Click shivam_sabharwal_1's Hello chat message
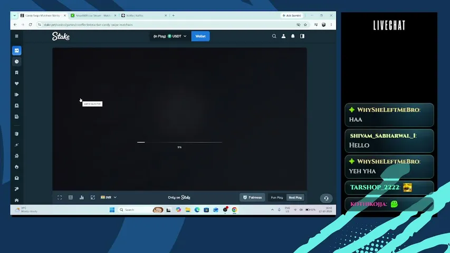Image resolution: width=450 pixels, height=253 pixels. pos(389,141)
